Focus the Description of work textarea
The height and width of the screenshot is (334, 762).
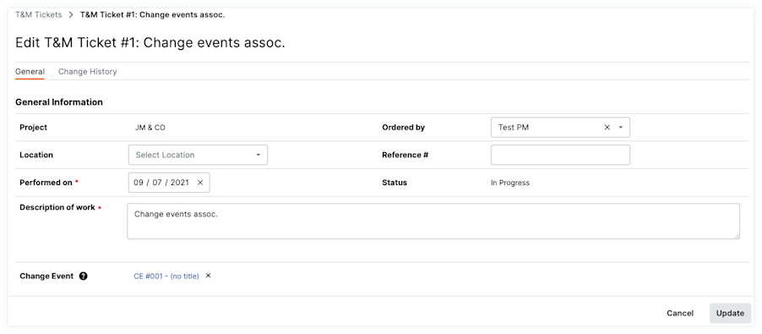point(433,222)
